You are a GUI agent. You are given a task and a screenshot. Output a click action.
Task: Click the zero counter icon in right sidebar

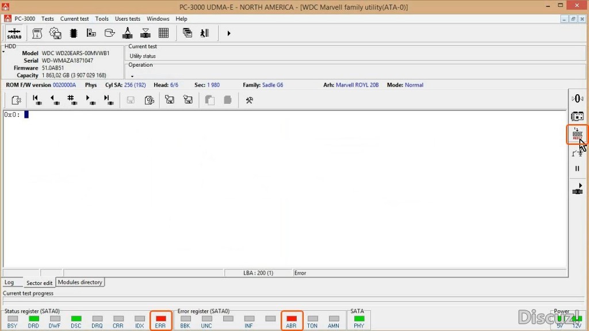[577, 99]
